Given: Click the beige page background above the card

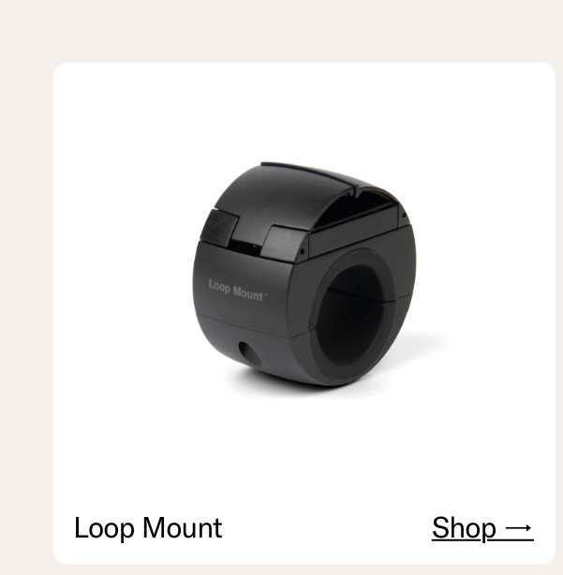Looking at the screenshot, I should [281, 31].
